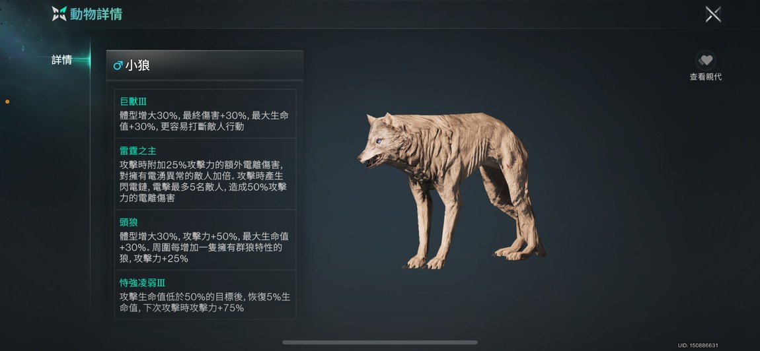Click the 頭狼 description text
Image resolution: width=760 pixels, height=351 pixels.
click(x=204, y=247)
